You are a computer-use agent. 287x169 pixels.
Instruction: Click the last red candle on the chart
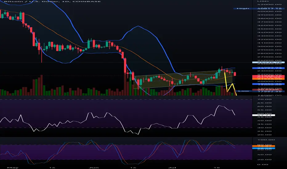coord(235,74)
